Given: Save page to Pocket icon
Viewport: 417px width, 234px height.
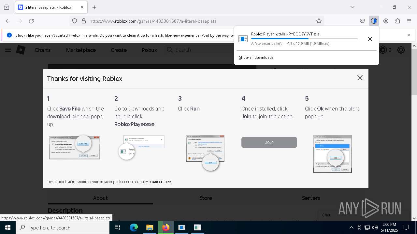Looking at the screenshot, I should [x=362, y=21].
